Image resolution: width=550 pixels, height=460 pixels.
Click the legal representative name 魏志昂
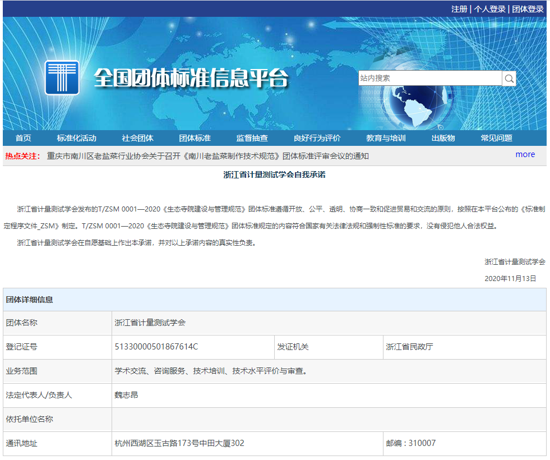click(126, 395)
